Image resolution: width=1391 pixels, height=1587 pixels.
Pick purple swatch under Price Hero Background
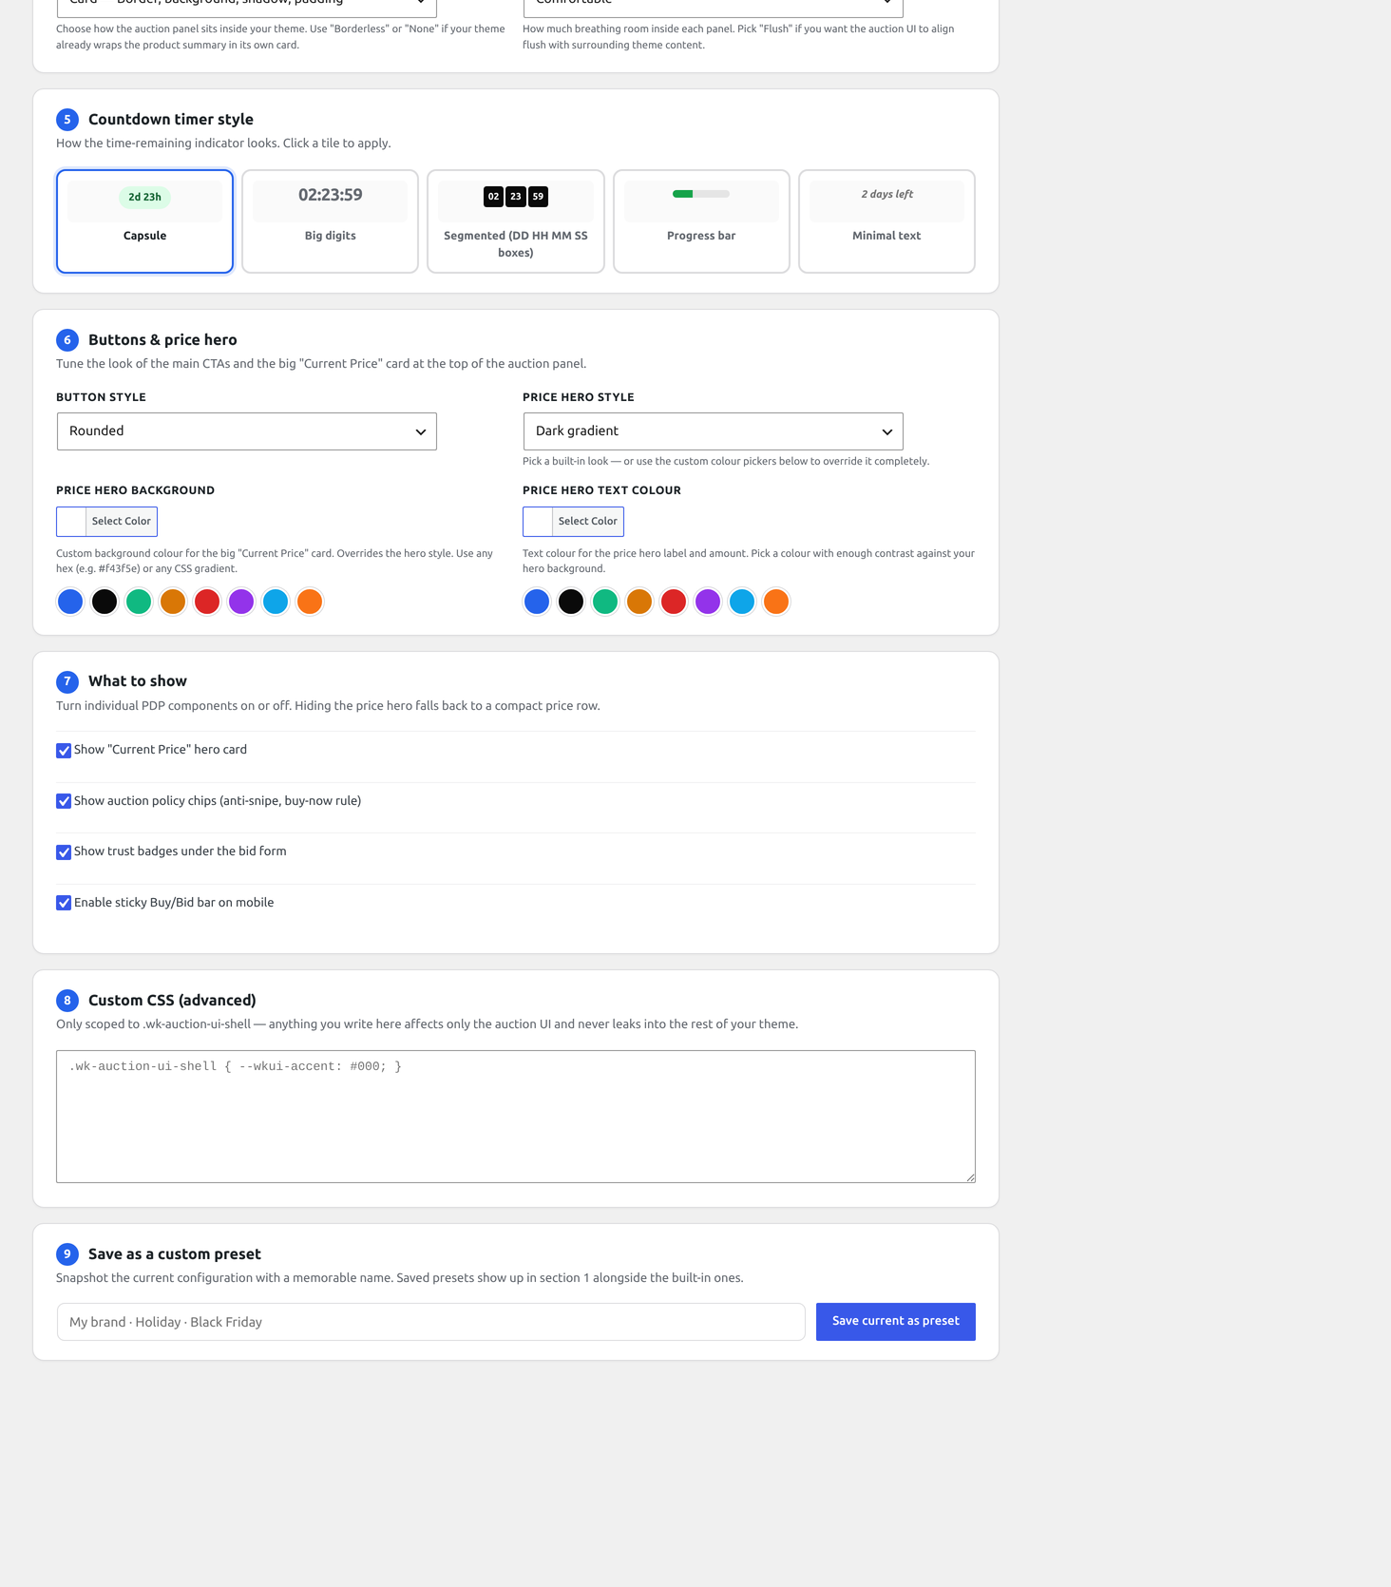tap(241, 602)
